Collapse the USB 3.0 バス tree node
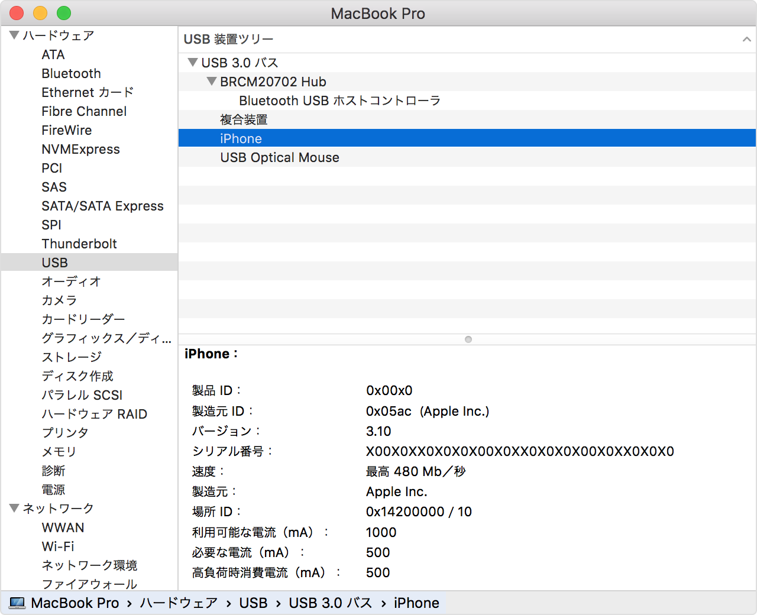Screen dimensions: 757x615 [192, 62]
